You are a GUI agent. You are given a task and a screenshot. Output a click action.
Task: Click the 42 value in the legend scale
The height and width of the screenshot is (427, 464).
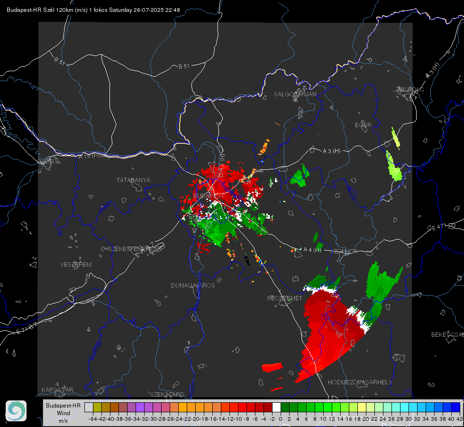(460, 419)
